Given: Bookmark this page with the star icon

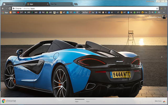Looking at the screenshot, I should pyautogui.click(x=157, y=8).
